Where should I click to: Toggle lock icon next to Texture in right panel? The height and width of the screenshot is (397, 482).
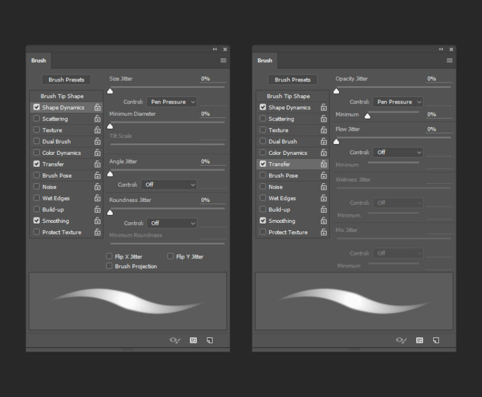[x=324, y=131]
